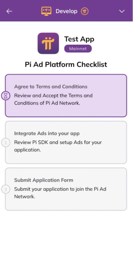Open Integrate Ads into your app card
Screen dimensions: 133x270
[66, 143]
